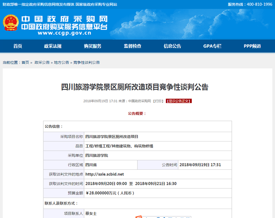Click the 公告信息 section header

137,126
